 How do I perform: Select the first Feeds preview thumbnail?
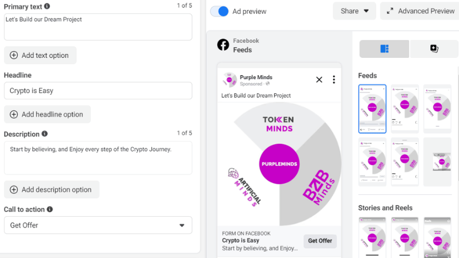point(372,109)
